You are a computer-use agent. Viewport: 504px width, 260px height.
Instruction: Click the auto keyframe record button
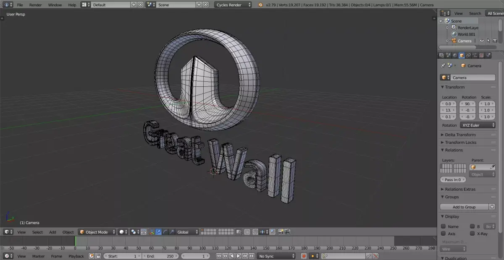point(304,256)
